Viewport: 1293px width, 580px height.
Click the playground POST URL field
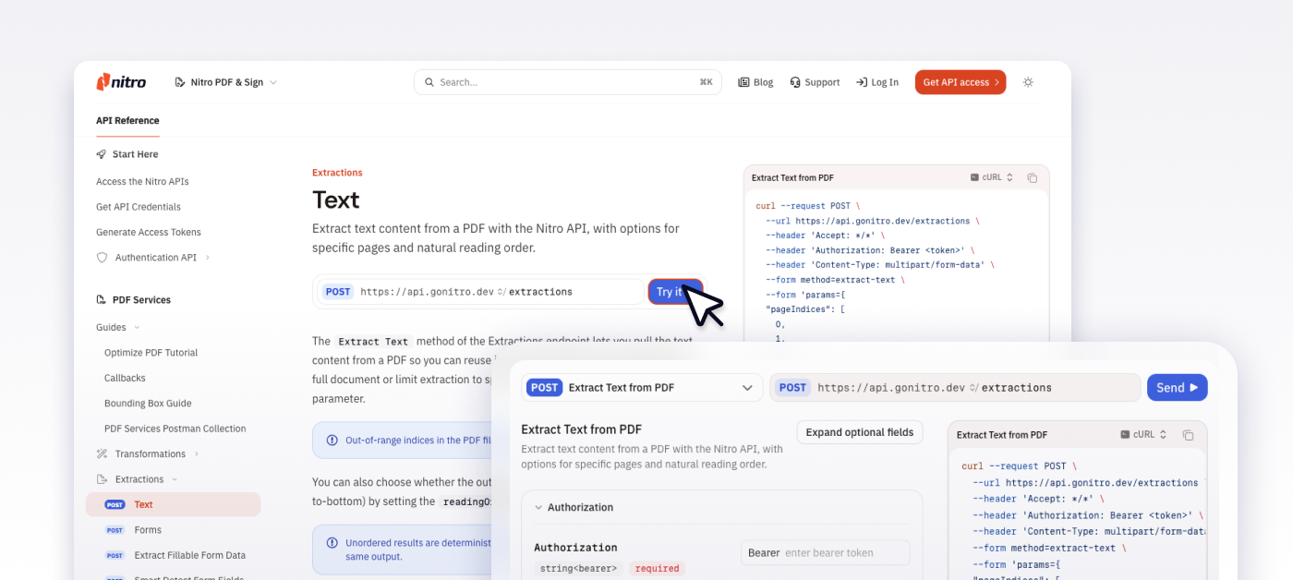click(x=955, y=388)
